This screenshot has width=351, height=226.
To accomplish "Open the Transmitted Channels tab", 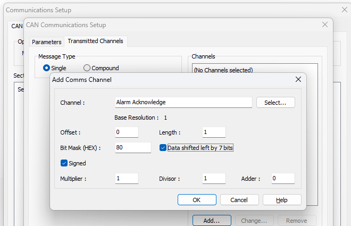I will (95, 41).
